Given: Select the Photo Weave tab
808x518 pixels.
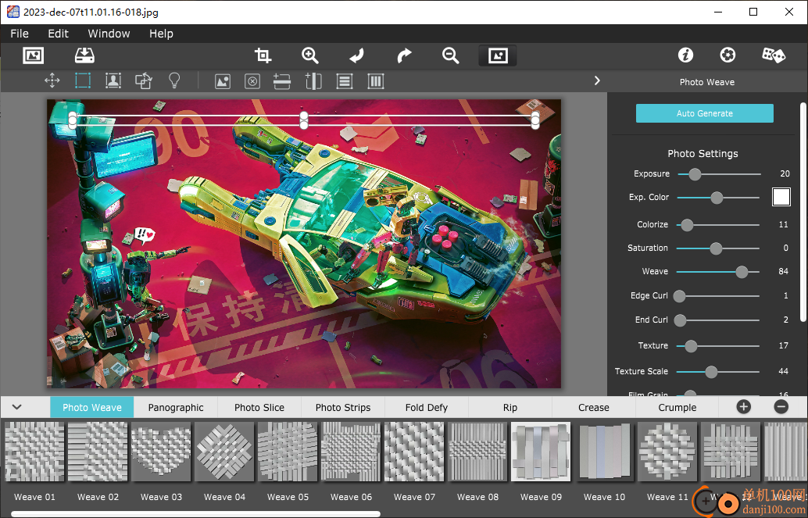Looking at the screenshot, I should click(92, 407).
